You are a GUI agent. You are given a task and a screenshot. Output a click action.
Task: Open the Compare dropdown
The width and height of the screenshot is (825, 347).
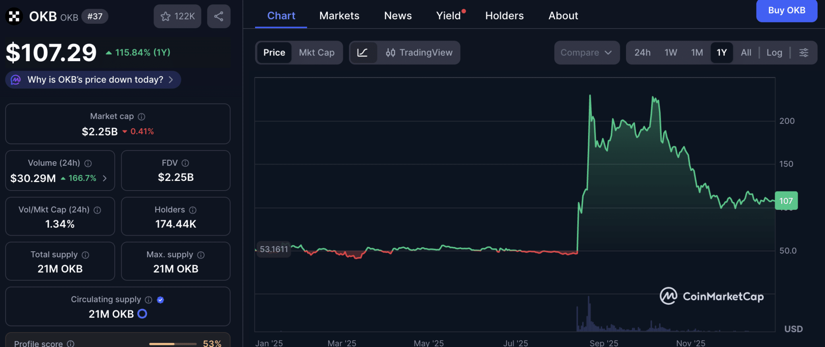pos(587,53)
